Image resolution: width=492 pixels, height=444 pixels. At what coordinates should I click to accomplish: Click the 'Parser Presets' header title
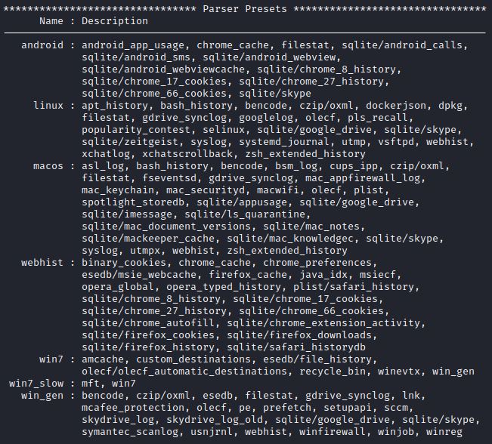[x=245, y=9]
